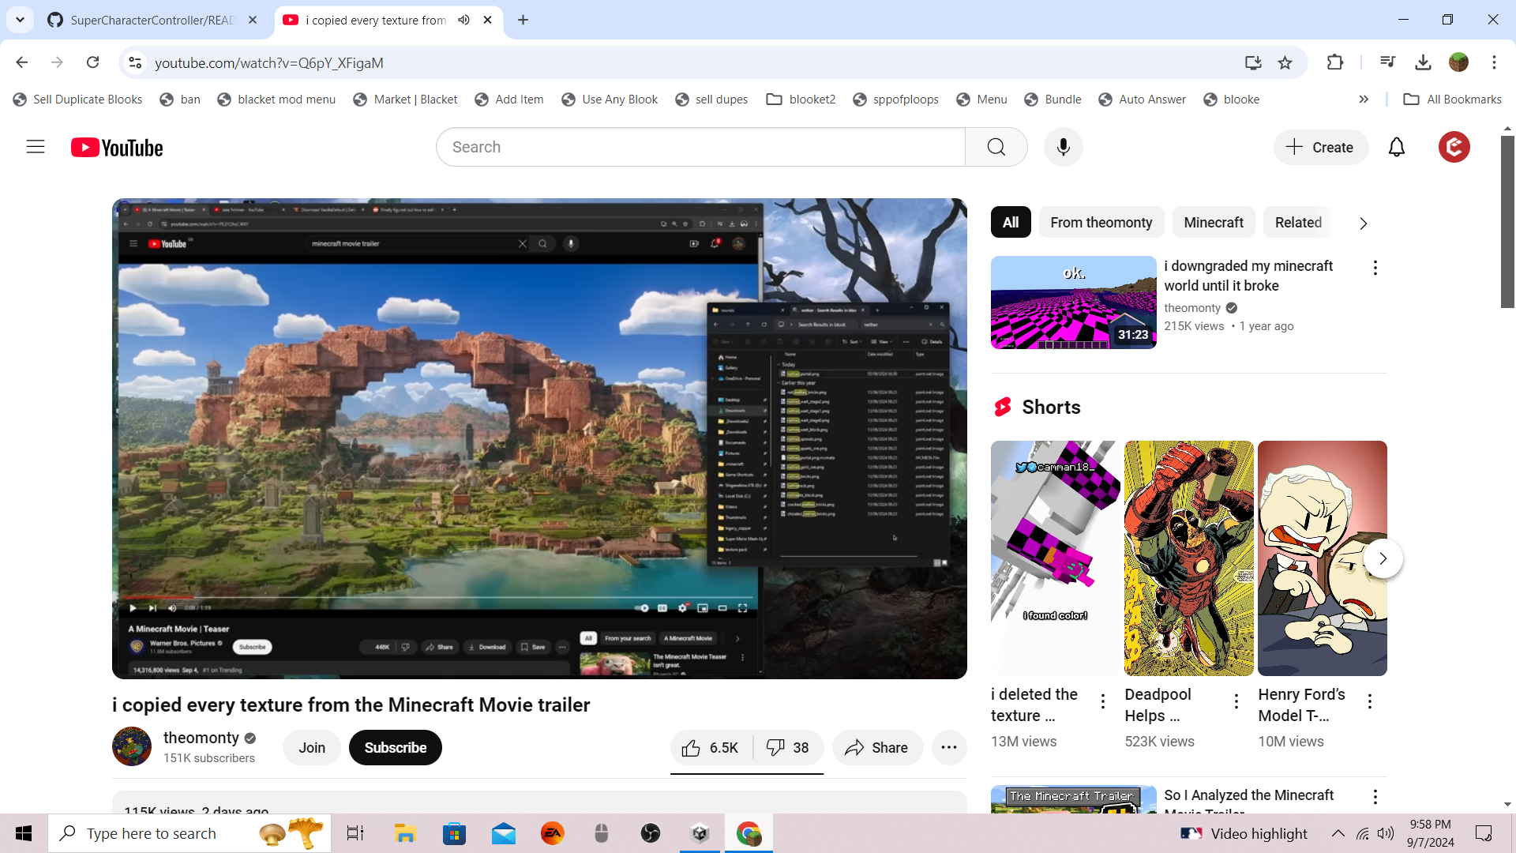This screenshot has height=853, width=1516.
Task: Expand more video actions ellipsis button
Action: coord(949,748)
